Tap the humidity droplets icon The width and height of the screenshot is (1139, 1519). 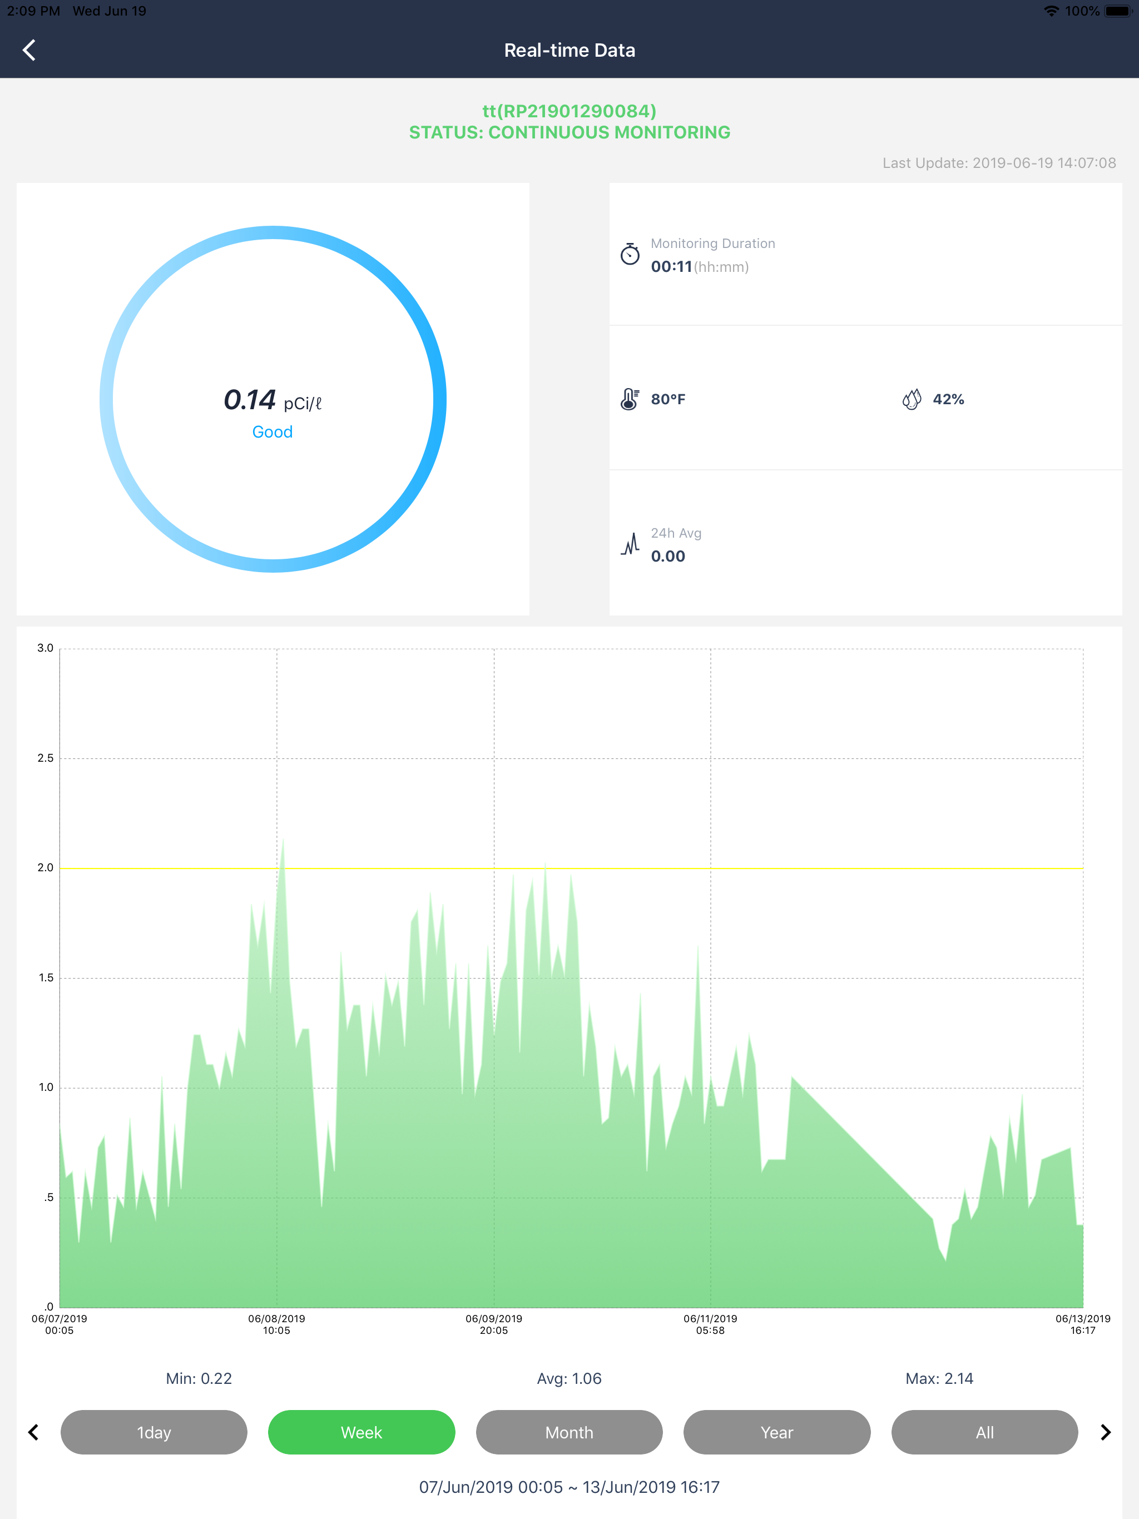click(911, 399)
